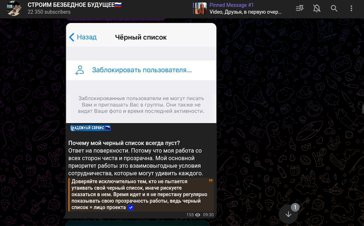Image resolution: width=364 pixels, height=226 pixels.
Task: Click the unread count badge showing 1
Action: point(295,207)
